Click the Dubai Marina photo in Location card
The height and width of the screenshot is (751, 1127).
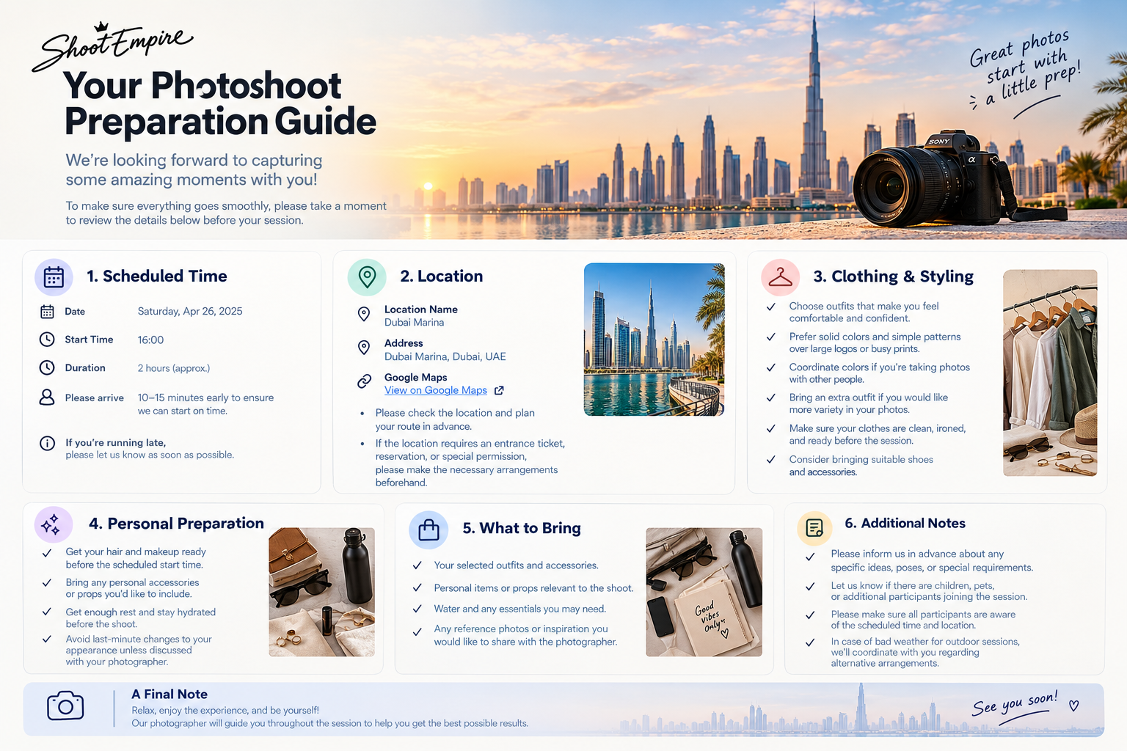[x=654, y=340]
